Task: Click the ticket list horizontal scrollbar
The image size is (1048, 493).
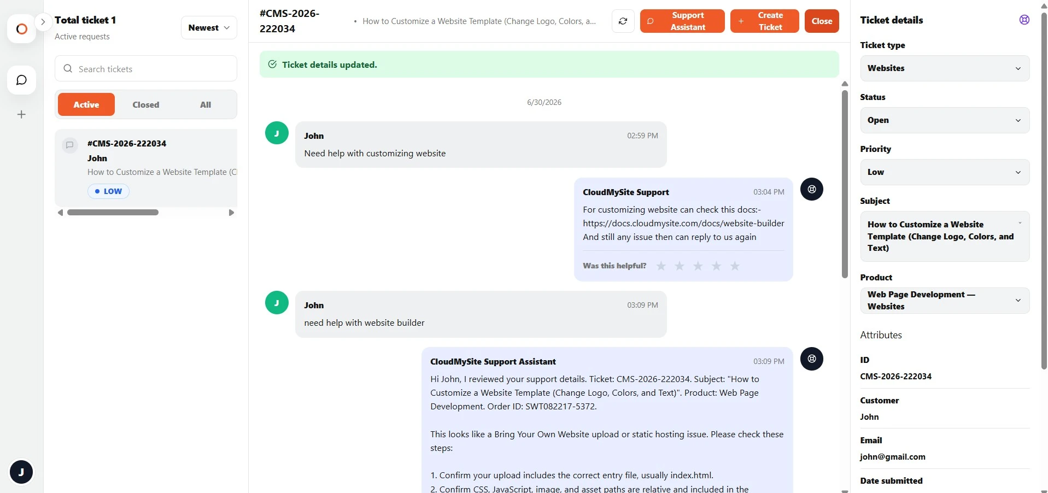Action: [x=113, y=213]
